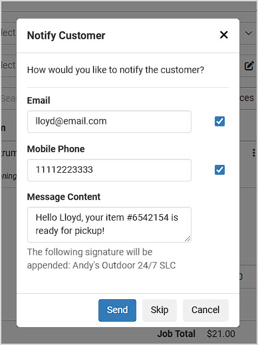258x345 pixels.
Task: Click the Send button
Action: 117,310
